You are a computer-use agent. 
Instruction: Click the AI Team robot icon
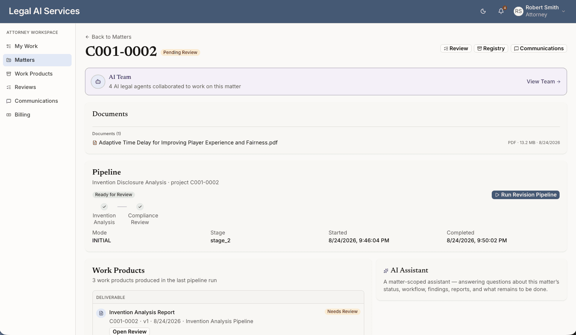[x=98, y=82]
